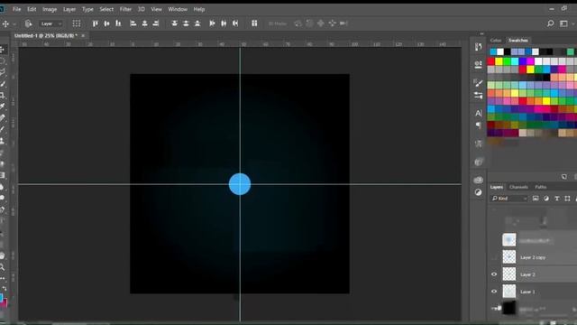Click the align right edges icon
Image resolution: width=577 pixels, height=325 pixels.
[x=156, y=23]
